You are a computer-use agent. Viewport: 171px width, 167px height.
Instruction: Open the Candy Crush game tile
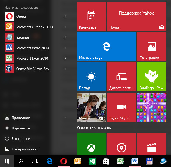tap(152, 107)
